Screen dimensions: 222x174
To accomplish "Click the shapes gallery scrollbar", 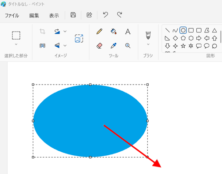I will (x=221, y=36).
